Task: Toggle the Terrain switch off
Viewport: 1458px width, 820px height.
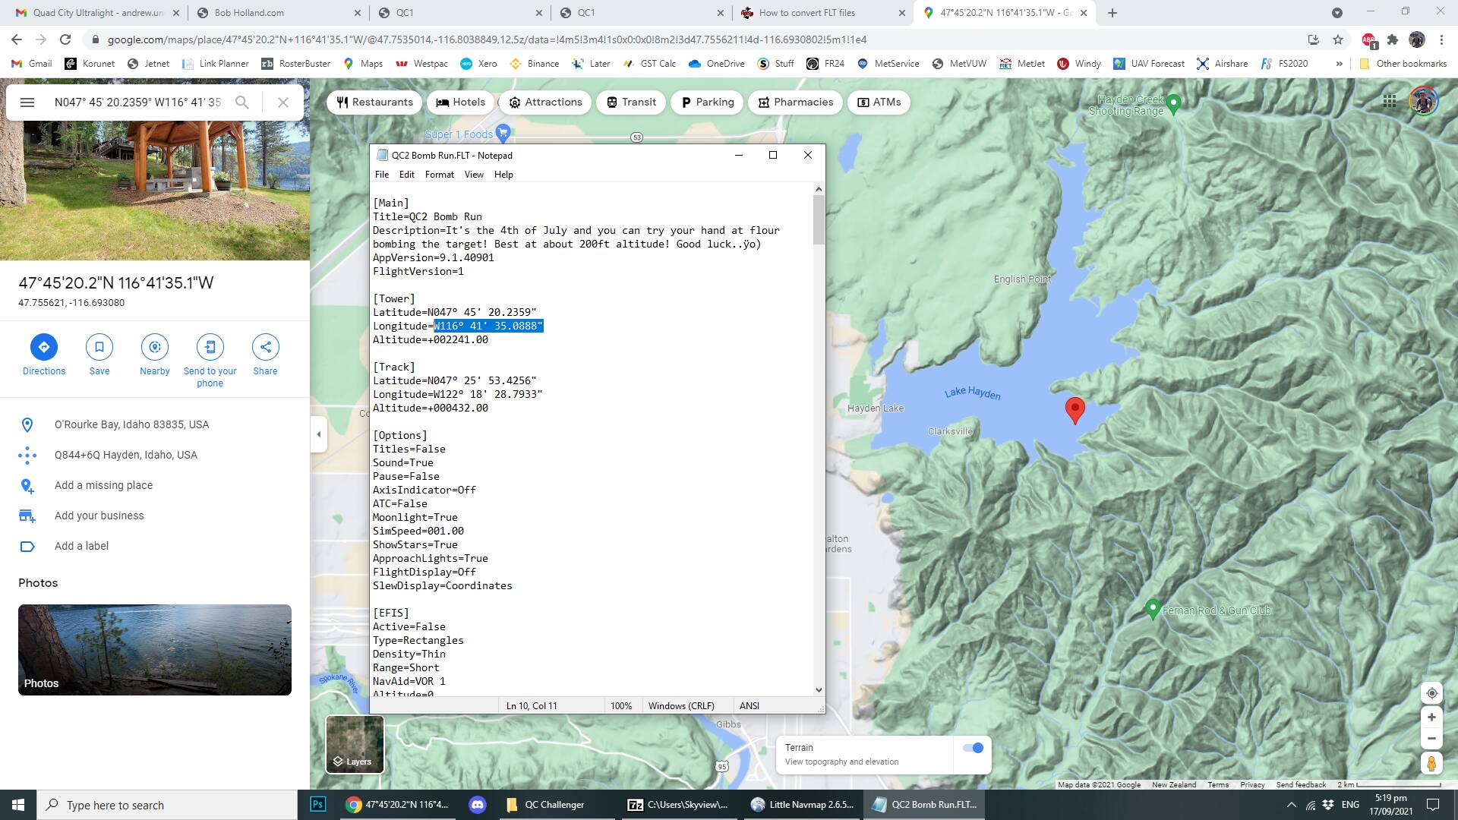Action: (x=973, y=748)
